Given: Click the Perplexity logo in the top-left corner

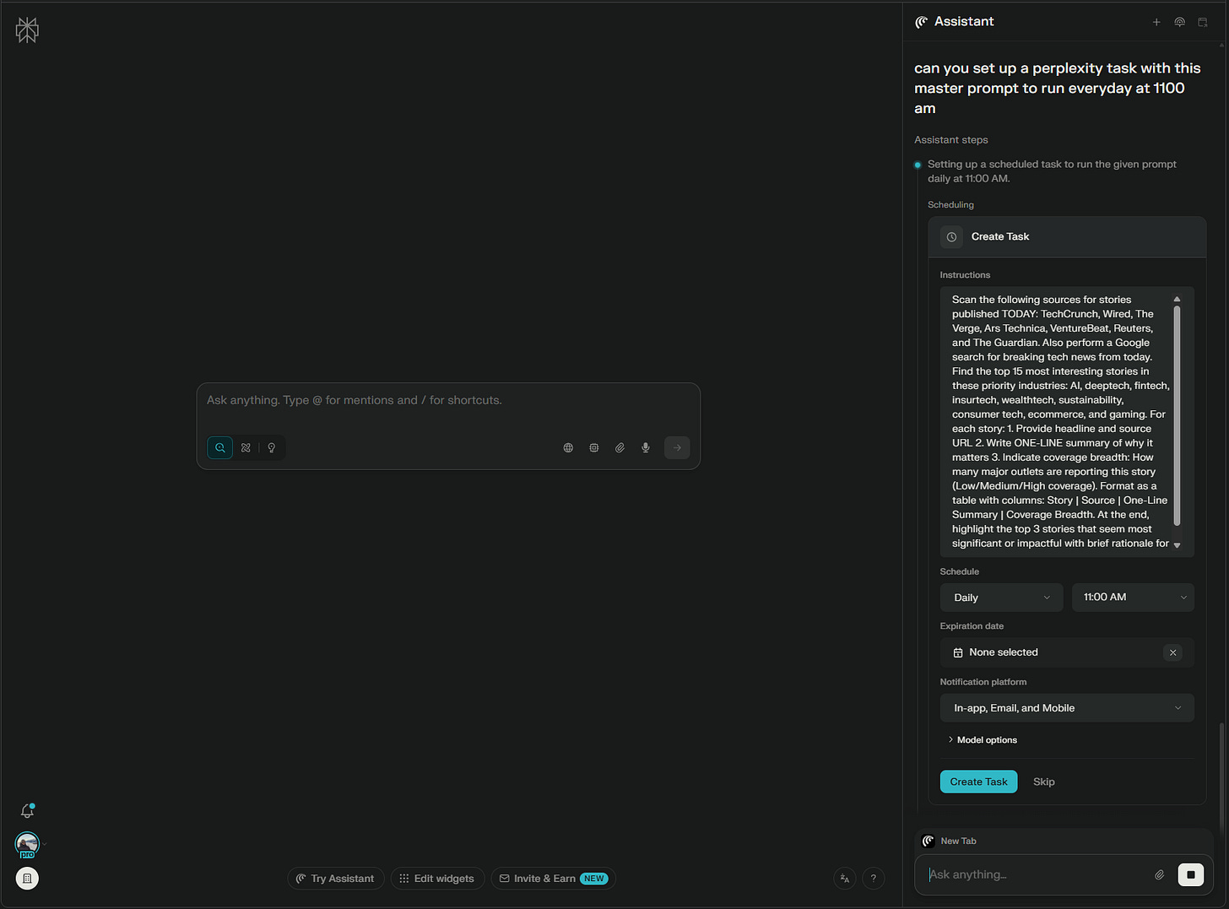Looking at the screenshot, I should click(x=27, y=30).
